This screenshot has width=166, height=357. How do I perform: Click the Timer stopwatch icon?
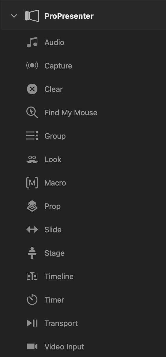pyautogui.click(x=32, y=300)
